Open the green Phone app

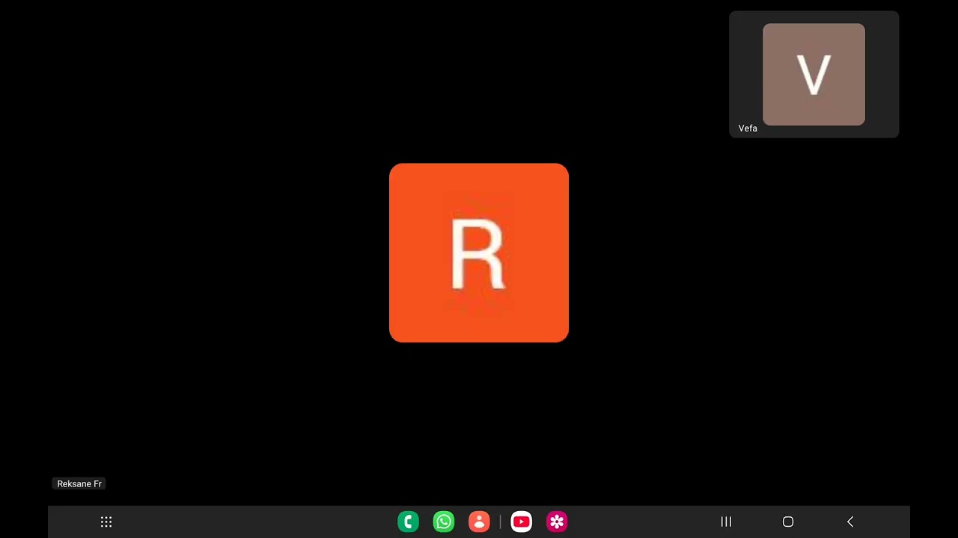(x=408, y=522)
